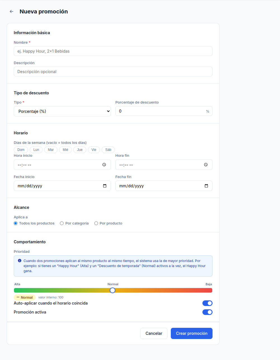Click the Baja label above the slider
The height and width of the screenshot is (360, 280).
[209, 284]
